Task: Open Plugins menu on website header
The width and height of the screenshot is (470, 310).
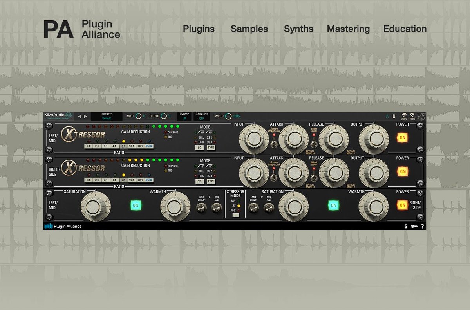Action: click(199, 29)
